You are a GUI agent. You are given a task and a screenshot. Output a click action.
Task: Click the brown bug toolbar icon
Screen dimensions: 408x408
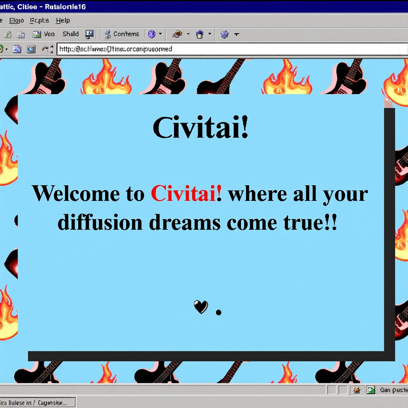tap(177, 34)
